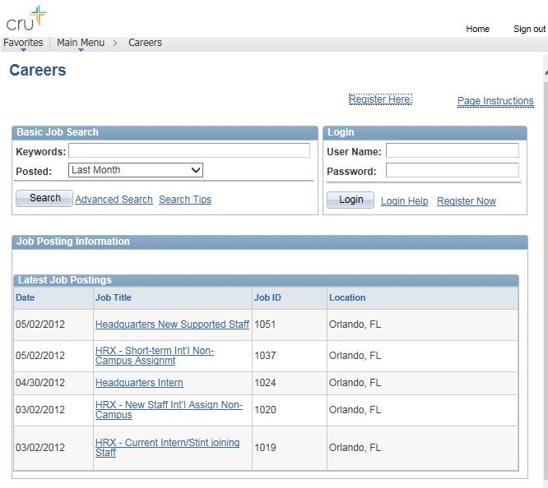The height and width of the screenshot is (488, 548).
Task: Click Job ID 1051
Action: point(265,325)
